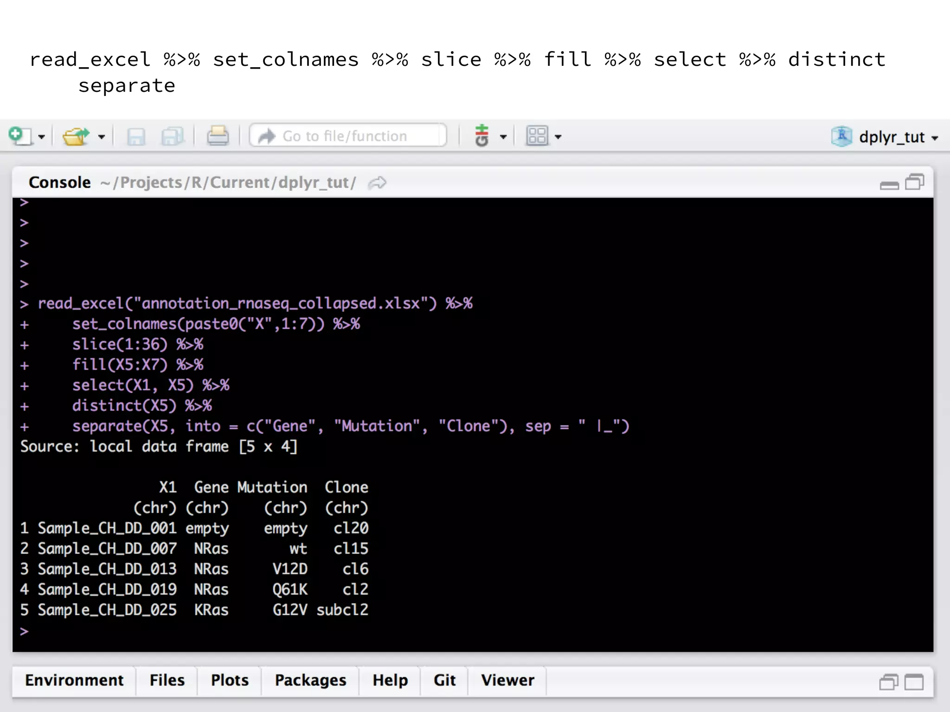Click the read_excel command line in console
The image size is (950, 712).
click(246, 304)
